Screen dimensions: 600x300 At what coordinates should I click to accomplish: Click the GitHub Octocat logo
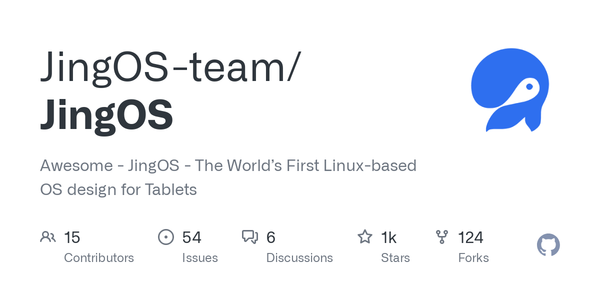(x=548, y=245)
